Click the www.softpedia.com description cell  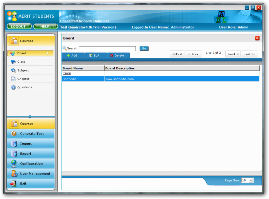[182, 79]
